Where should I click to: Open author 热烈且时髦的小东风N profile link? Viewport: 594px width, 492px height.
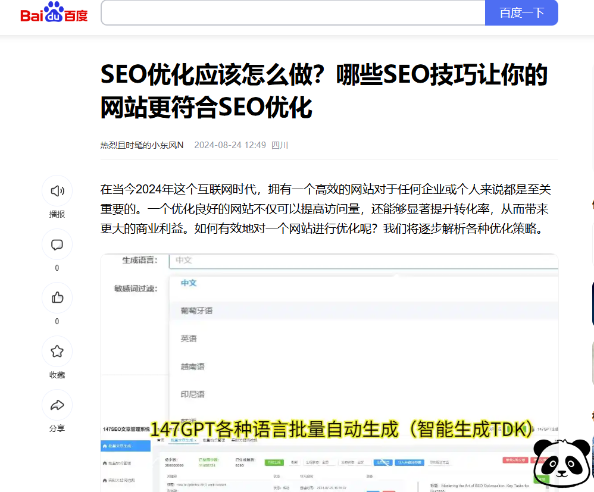(x=142, y=145)
